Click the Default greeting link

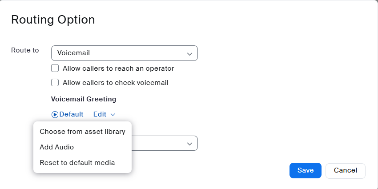pos(71,114)
